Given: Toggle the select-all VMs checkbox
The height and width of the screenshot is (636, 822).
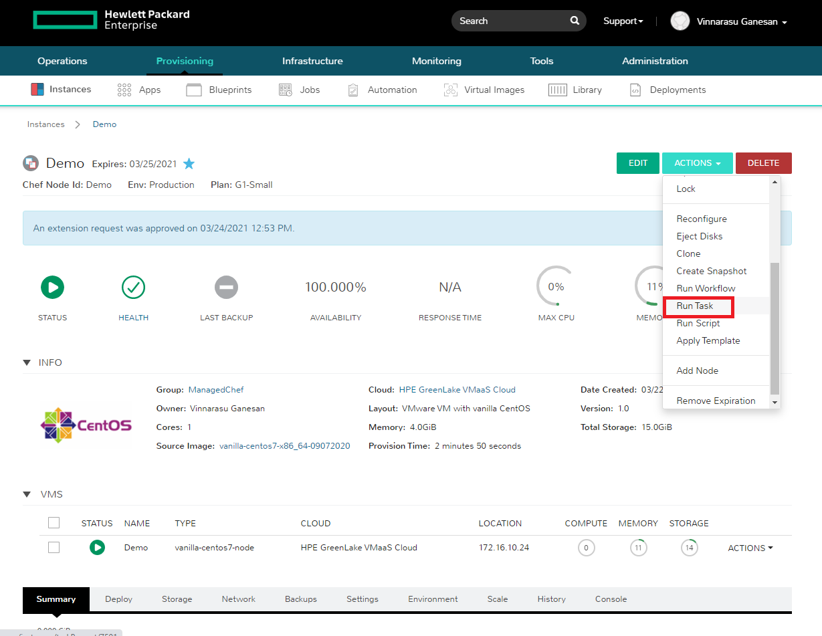Looking at the screenshot, I should (54, 523).
